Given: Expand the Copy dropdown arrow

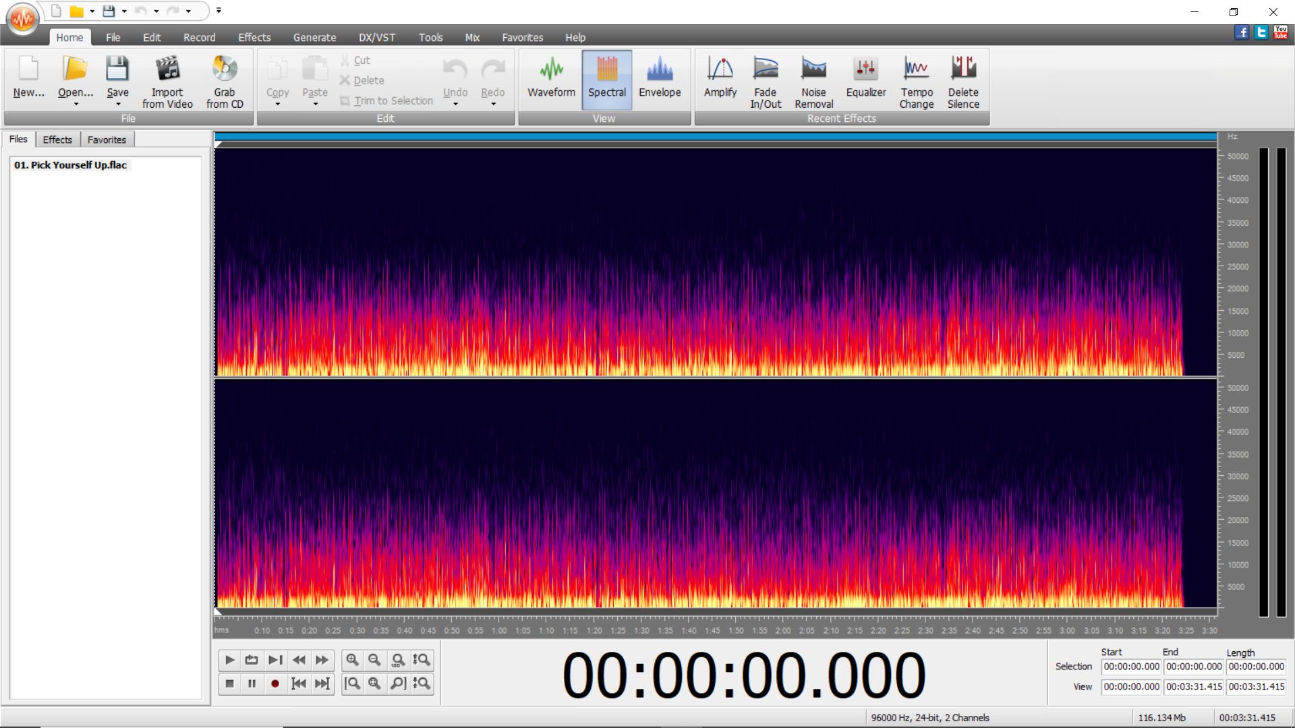Looking at the screenshot, I should click(277, 104).
